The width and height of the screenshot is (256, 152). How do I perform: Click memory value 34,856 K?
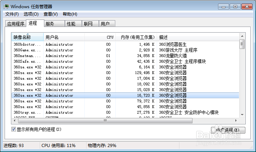point(146,56)
